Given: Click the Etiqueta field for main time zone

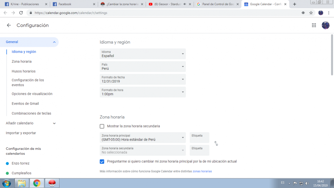Looking at the screenshot, I should (199, 138).
